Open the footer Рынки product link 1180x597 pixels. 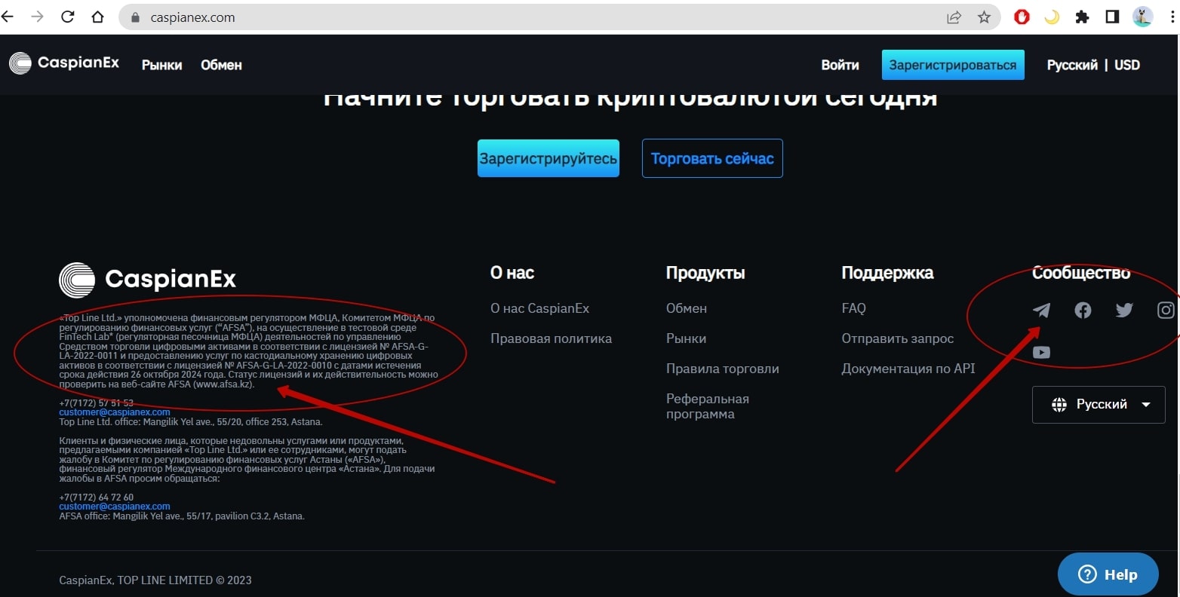pyautogui.click(x=686, y=338)
